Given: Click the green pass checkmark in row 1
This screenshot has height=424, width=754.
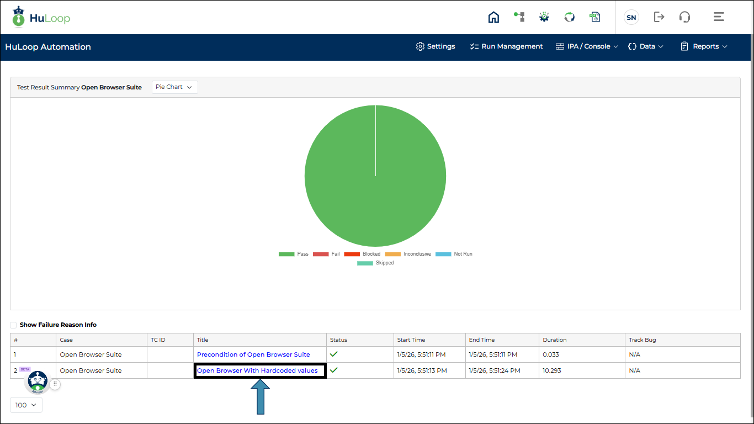Looking at the screenshot, I should pyautogui.click(x=333, y=354).
